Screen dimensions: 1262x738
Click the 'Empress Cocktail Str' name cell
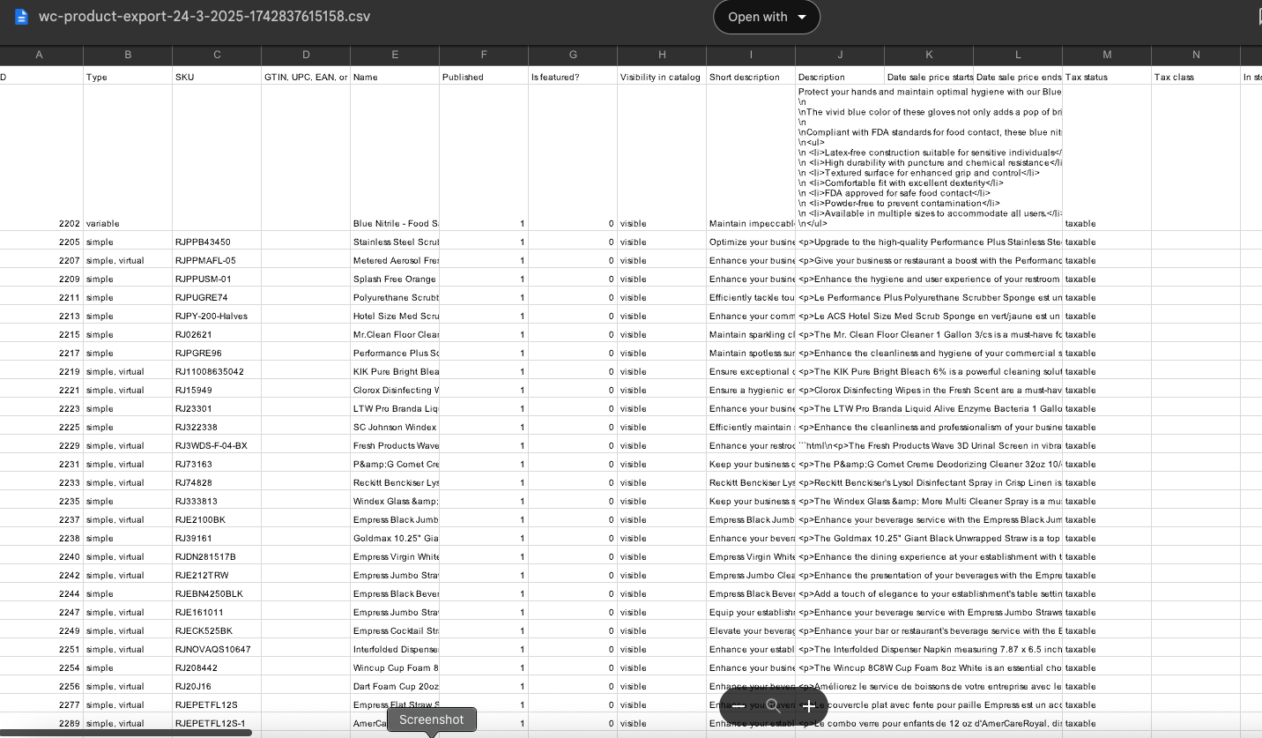pos(395,630)
